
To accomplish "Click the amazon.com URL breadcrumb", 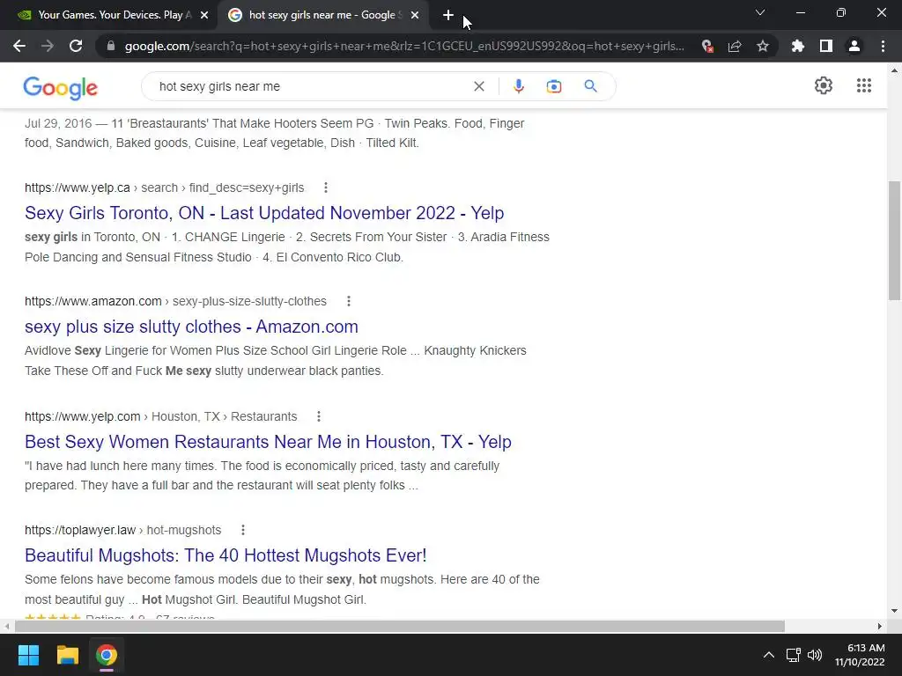I will pos(175,301).
